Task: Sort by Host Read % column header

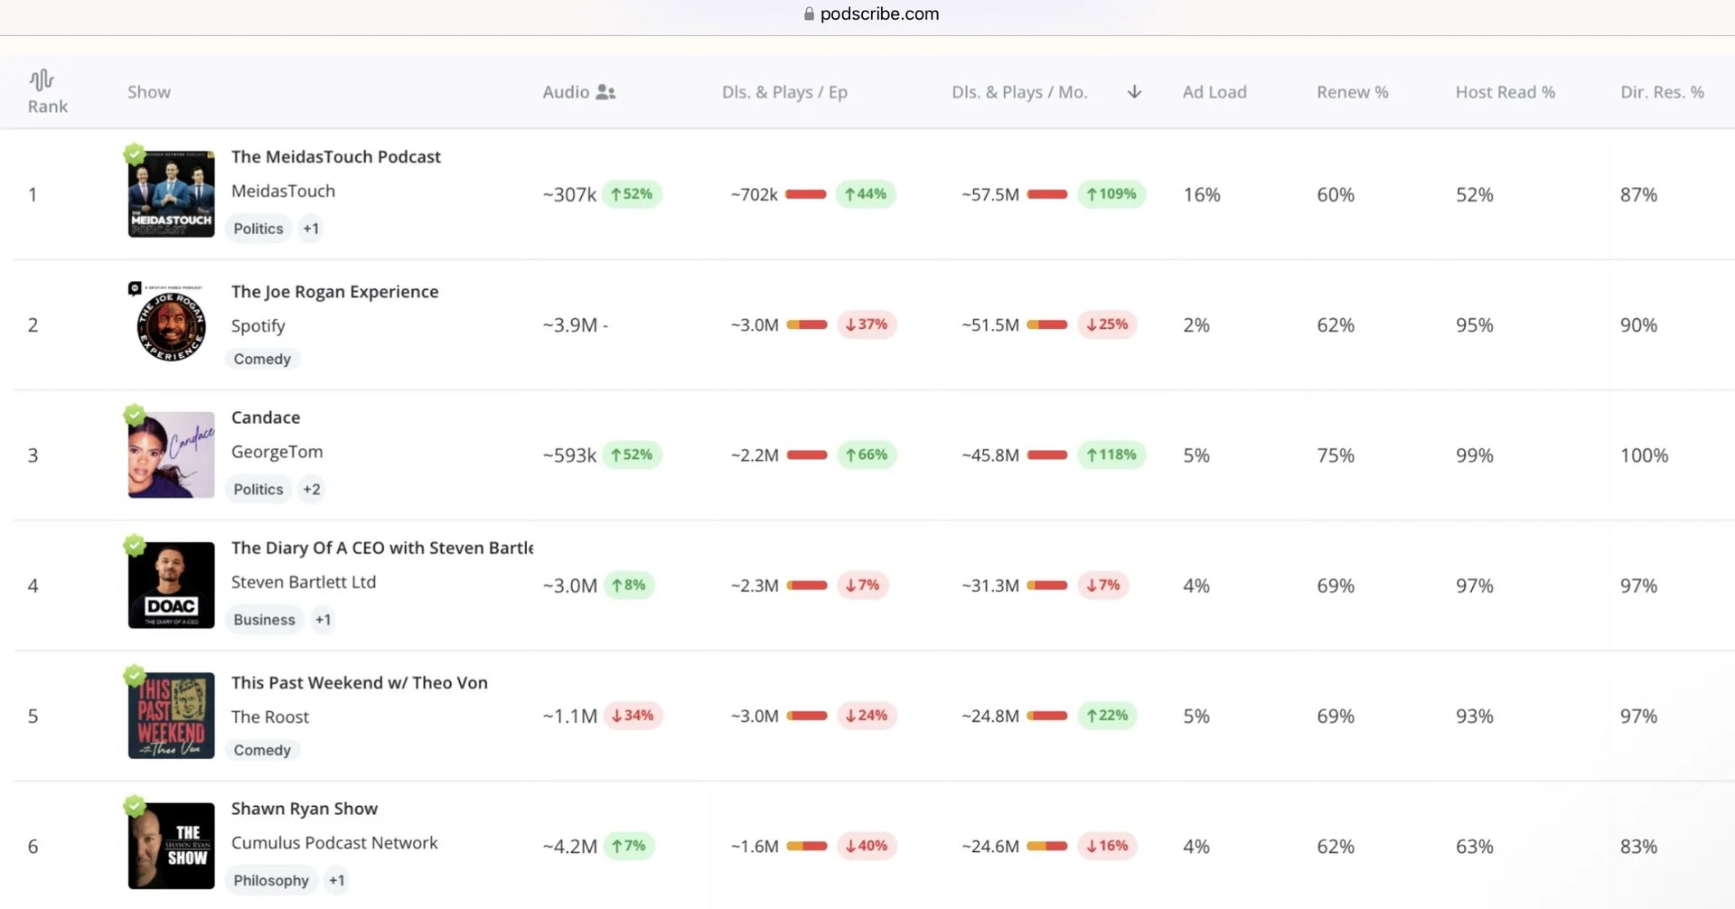Action: tap(1505, 92)
